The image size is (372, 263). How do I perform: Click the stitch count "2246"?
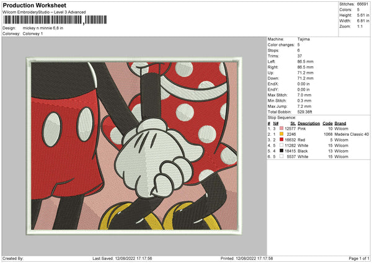[291, 135]
